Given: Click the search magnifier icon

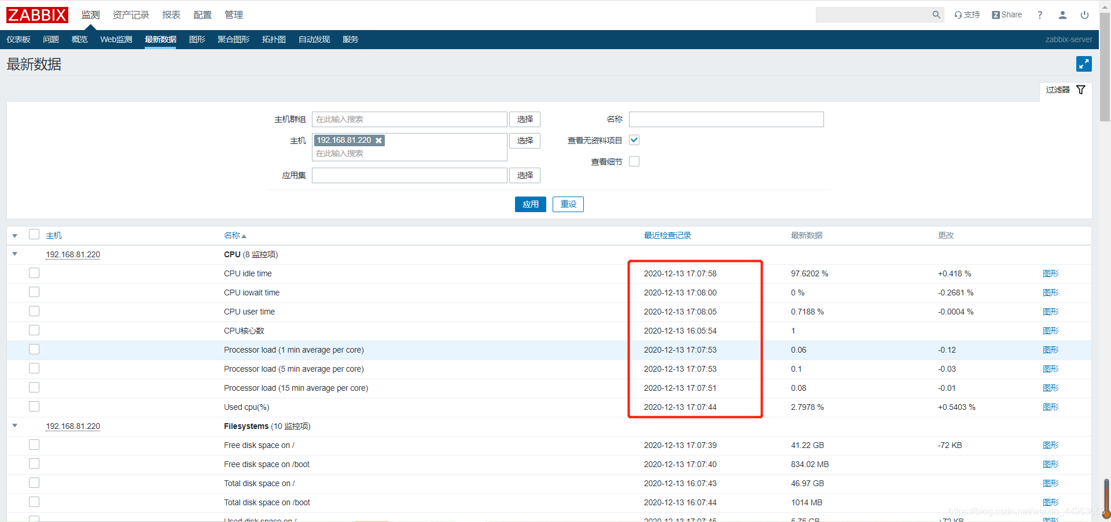Looking at the screenshot, I should (936, 15).
